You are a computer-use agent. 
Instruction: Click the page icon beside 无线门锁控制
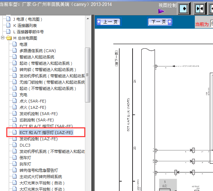(x=15, y=82)
